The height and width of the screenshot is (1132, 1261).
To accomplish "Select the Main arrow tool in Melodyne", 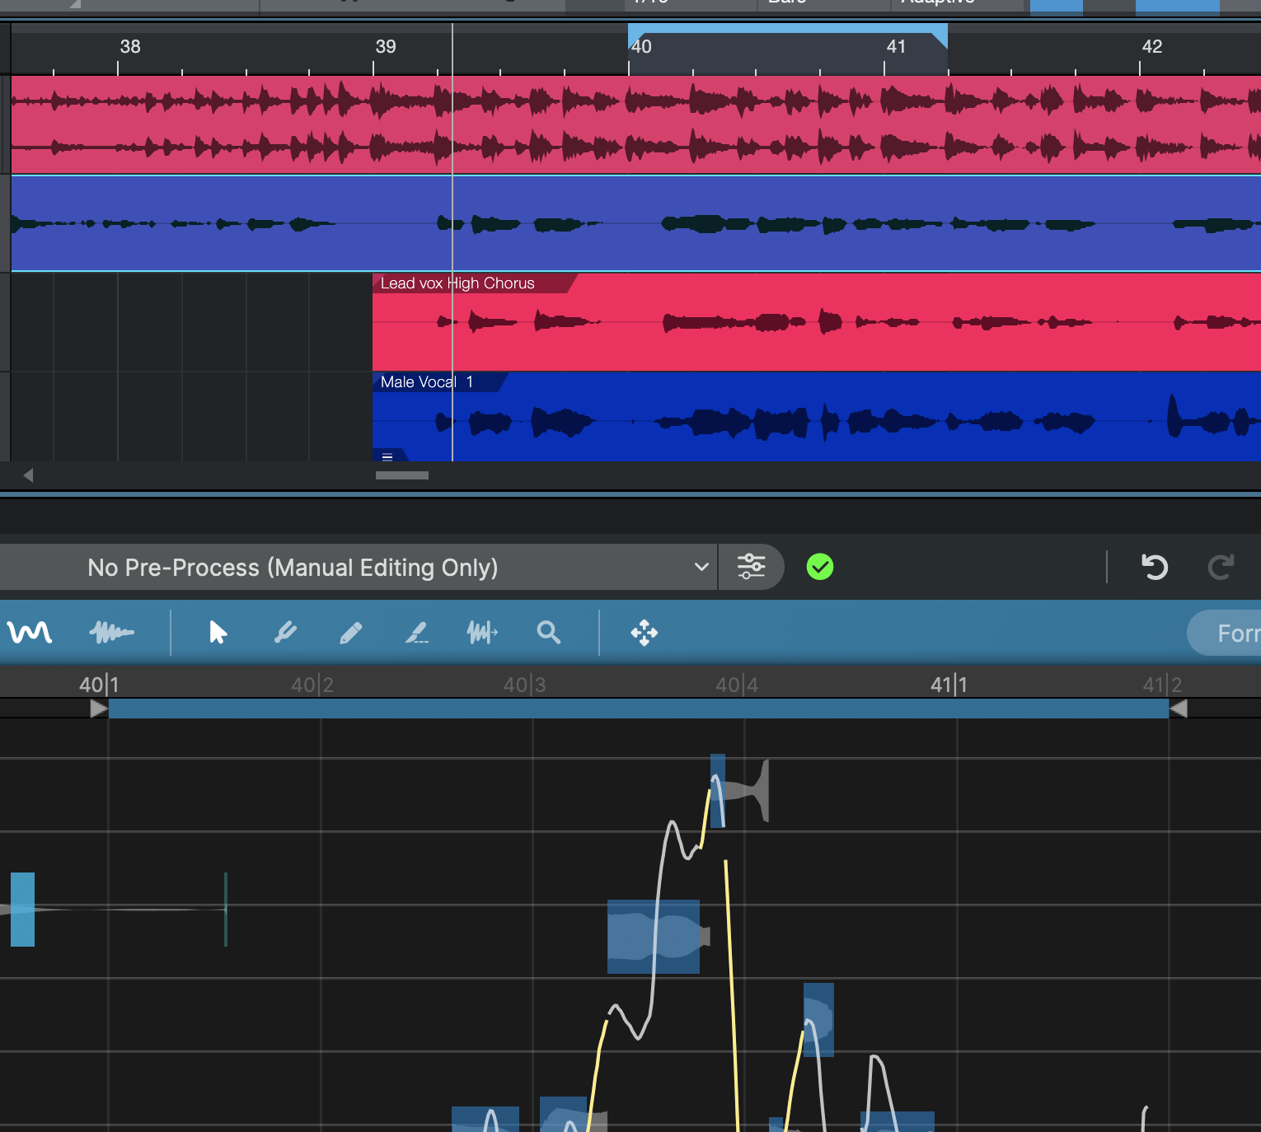I will point(216,633).
